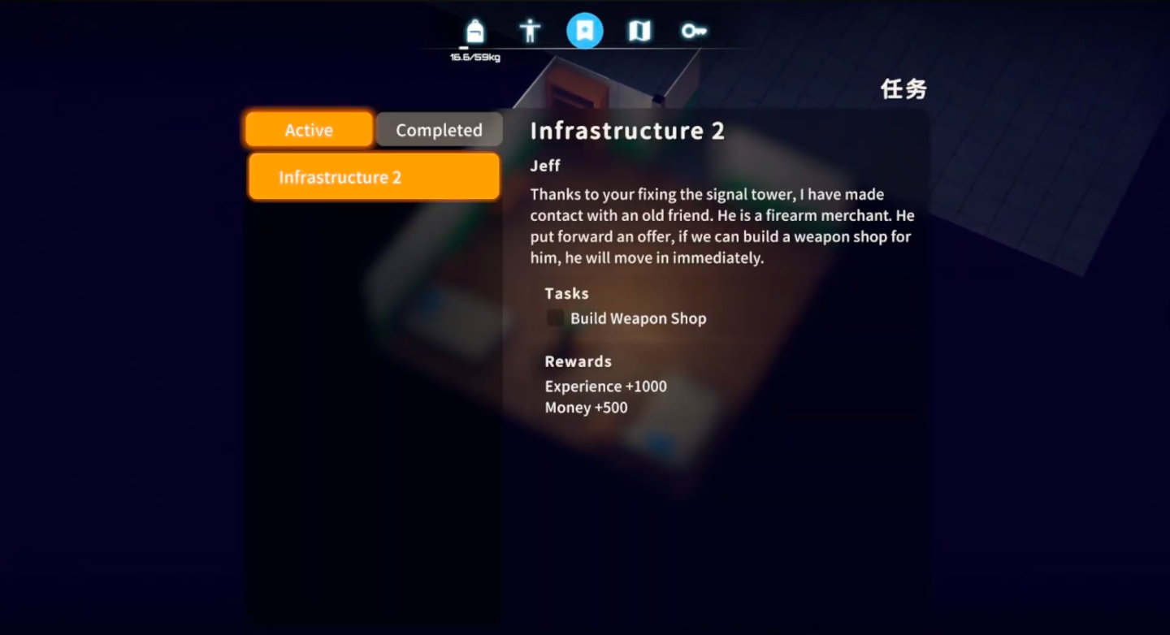1170x635 pixels.
Task: Select the map icon left of the key
Action: (x=639, y=29)
